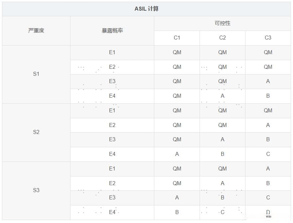The height and width of the screenshot is (223, 293).
Task: Click the D rating in the S3 E4 row
Action: point(268,212)
